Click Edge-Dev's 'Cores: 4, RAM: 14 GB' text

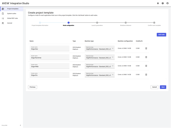coord(124,48)
